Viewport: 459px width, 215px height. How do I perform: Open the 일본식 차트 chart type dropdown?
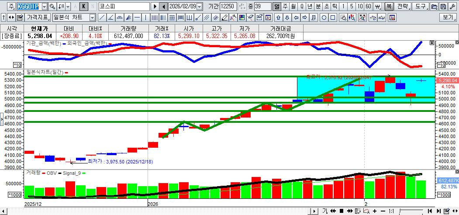click(92, 17)
